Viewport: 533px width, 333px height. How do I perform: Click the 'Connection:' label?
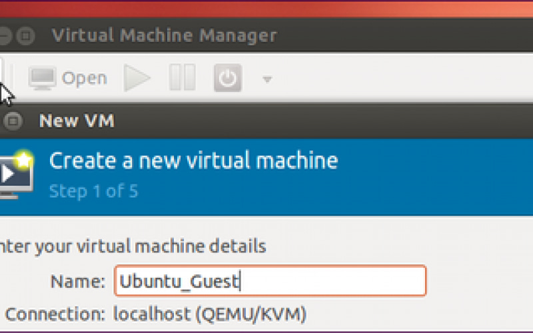pos(55,314)
